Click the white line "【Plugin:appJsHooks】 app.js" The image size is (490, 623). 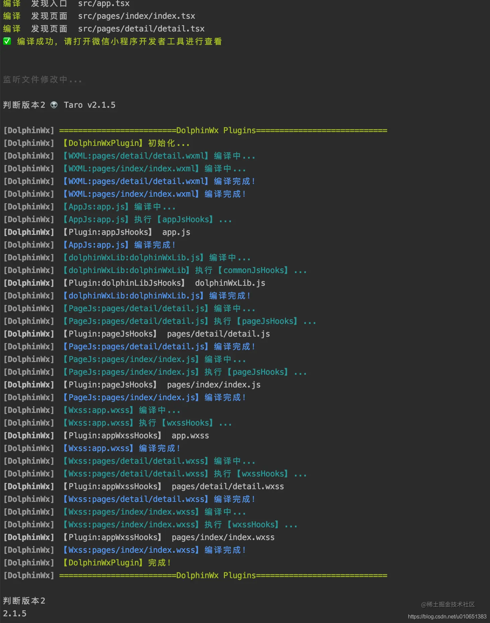coord(127,232)
